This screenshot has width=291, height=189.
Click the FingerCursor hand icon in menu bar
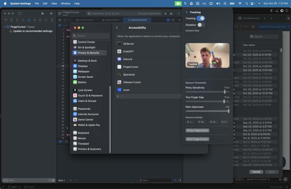coord(186,4)
